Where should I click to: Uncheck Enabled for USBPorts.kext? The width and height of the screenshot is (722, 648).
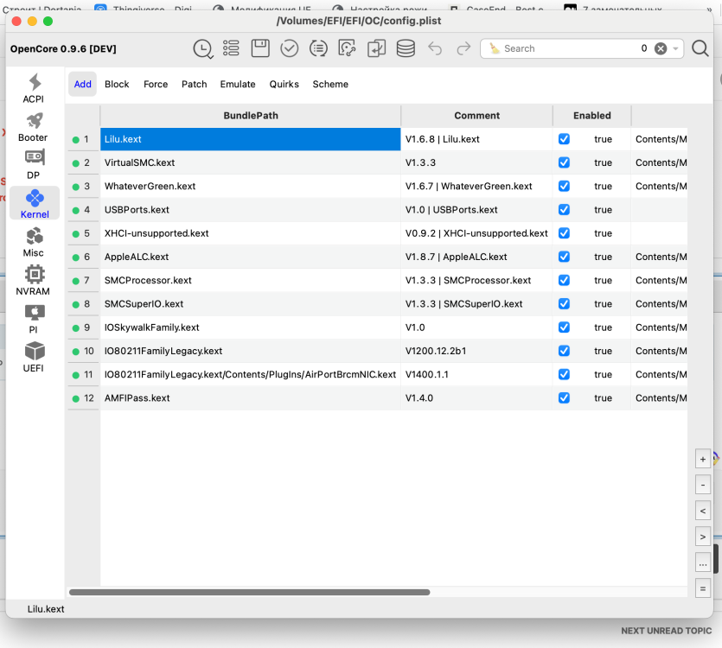click(x=564, y=209)
